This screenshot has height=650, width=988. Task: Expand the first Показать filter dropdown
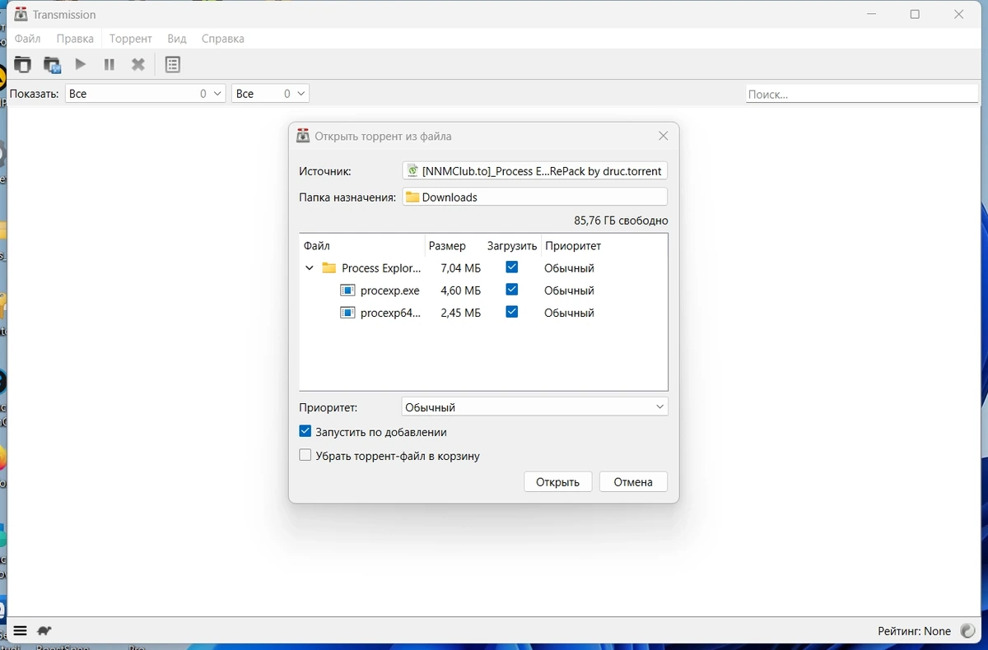tap(145, 94)
